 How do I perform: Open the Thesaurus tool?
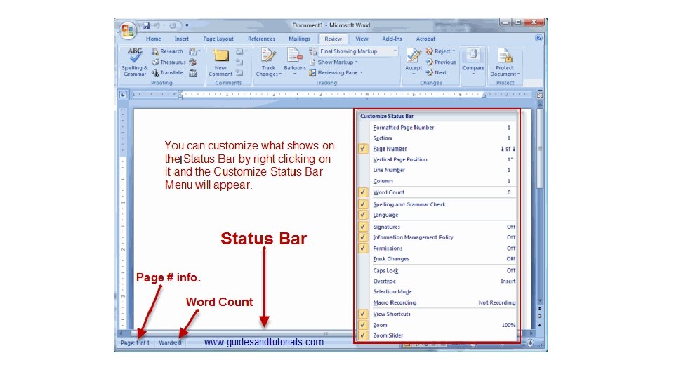tap(168, 62)
